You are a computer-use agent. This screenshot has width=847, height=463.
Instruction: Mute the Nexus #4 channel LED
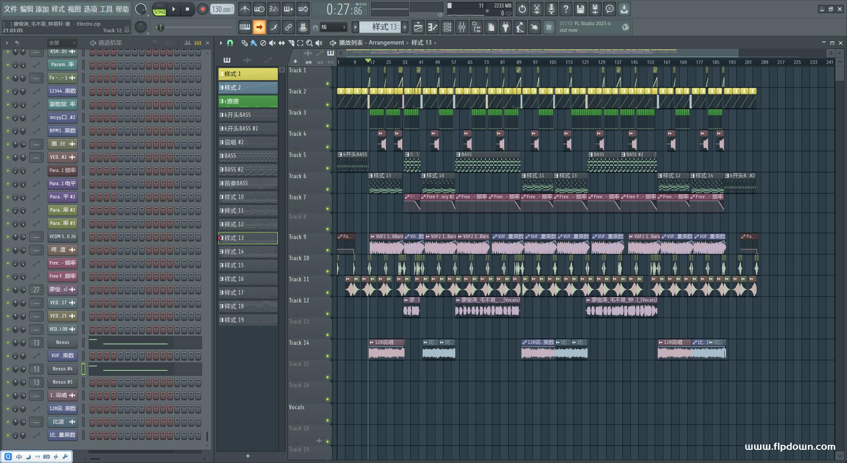7,369
